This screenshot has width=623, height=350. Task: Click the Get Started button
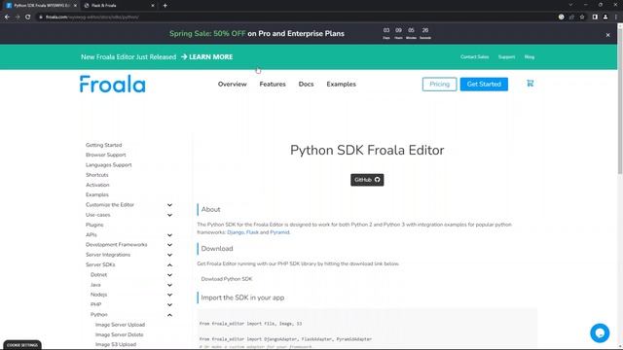pyautogui.click(x=484, y=85)
